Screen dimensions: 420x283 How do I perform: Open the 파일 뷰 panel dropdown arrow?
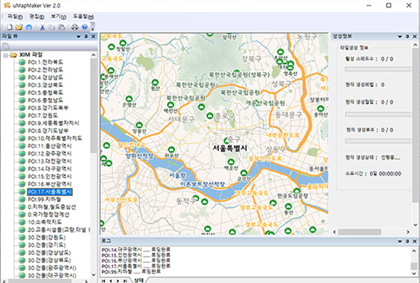(x=79, y=37)
